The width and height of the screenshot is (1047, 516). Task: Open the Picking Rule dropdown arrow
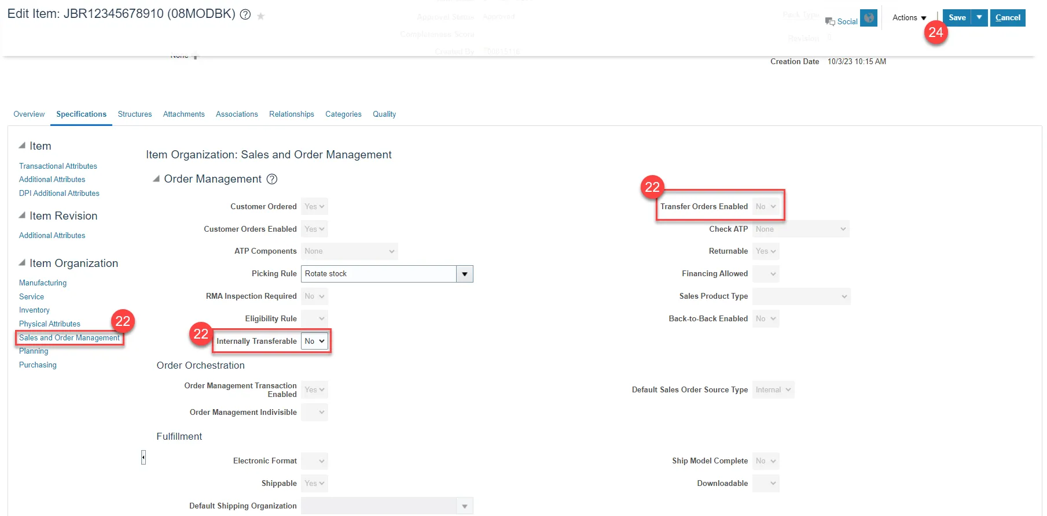[464, 274]
